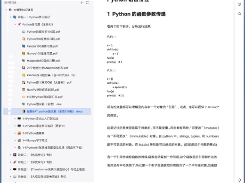Open 25个数据分析Matplotlib图表.pdf
Image resolution: width=245 pixels, height=183 pixels.
point(48,68)
